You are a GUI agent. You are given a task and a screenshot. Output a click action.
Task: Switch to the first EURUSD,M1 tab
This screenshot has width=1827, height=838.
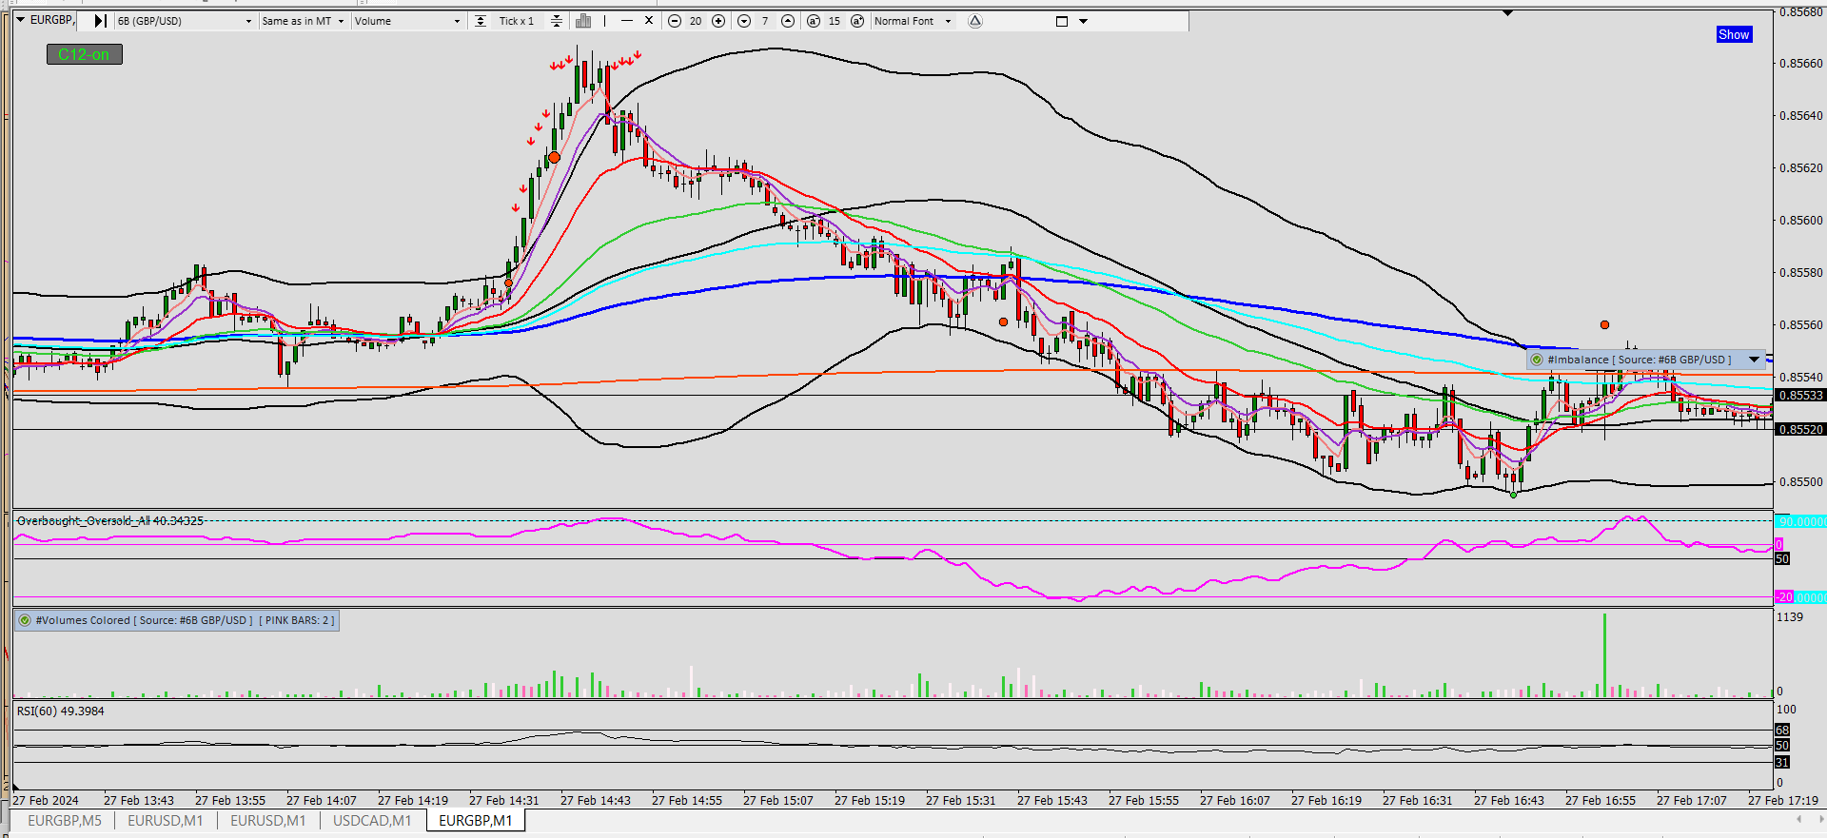tap(166, 820)
